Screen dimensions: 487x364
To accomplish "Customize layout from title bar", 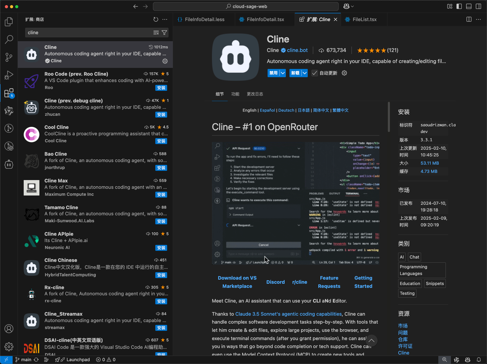I will (450, 6).
